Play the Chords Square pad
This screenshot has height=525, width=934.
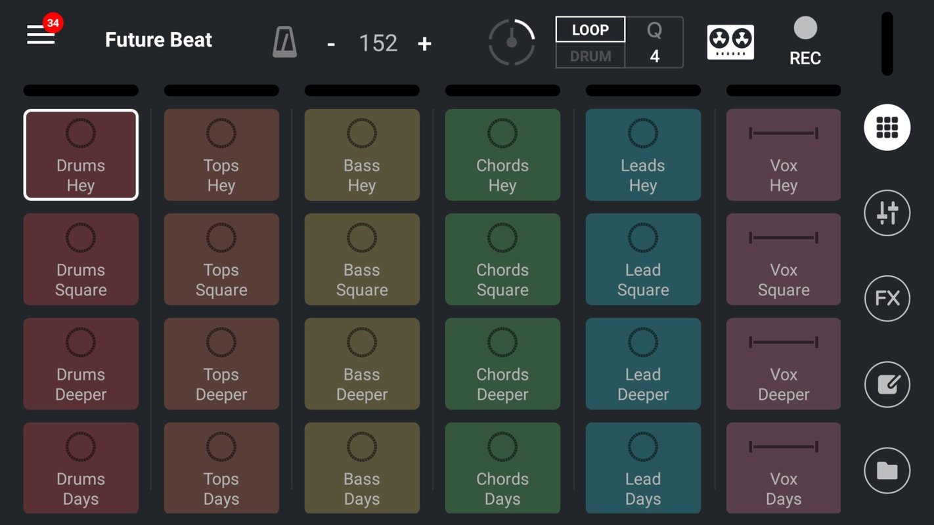click(502, 259)
